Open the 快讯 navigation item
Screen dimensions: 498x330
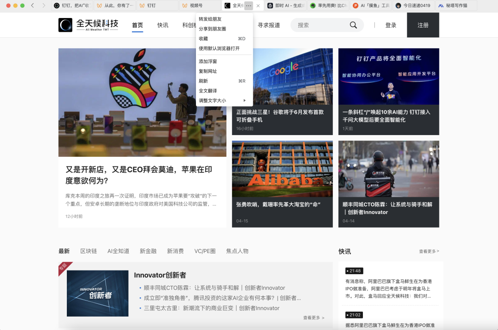click(x=163, y=25)
